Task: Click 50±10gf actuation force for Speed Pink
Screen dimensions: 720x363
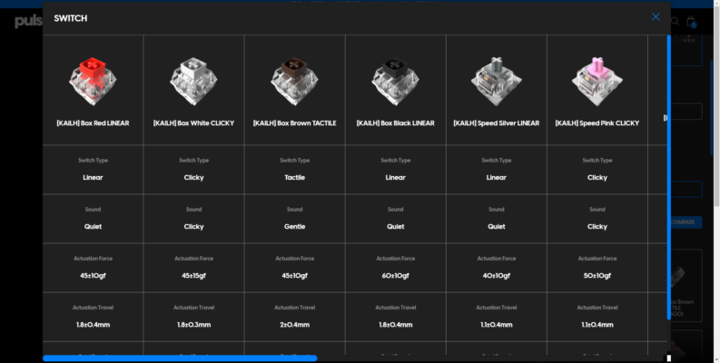Action: coord(597,276)
